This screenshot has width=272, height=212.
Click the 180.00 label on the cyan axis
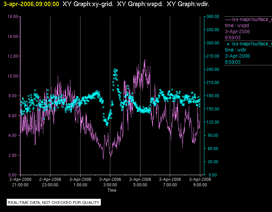[213, 96]
